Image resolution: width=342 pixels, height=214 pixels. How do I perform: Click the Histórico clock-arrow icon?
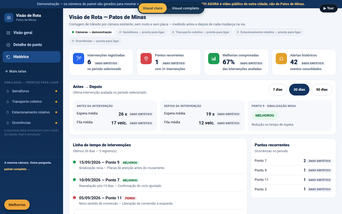[8, 57]
